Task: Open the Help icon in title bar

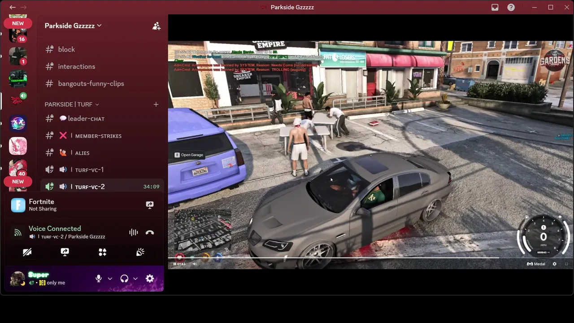Action: click(511, 7)
